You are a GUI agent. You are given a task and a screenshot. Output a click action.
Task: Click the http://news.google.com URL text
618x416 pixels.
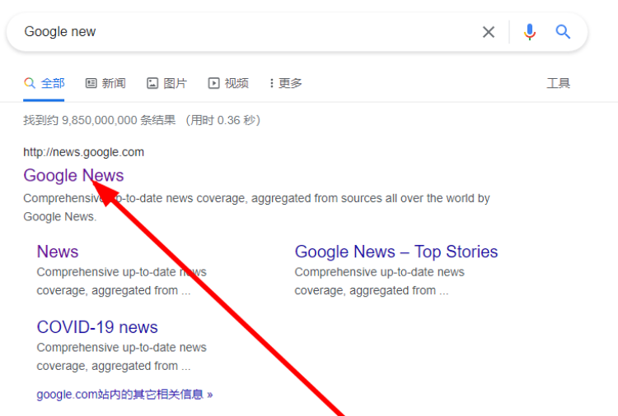coord(83,152)
